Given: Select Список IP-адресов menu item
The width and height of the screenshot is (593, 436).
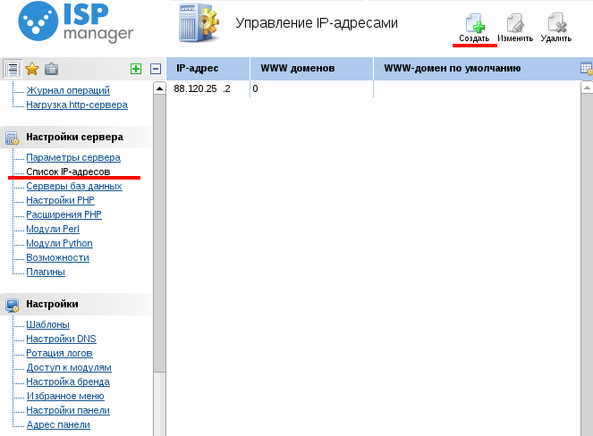Looking at the screenshot, I should (x=68, y=172).
